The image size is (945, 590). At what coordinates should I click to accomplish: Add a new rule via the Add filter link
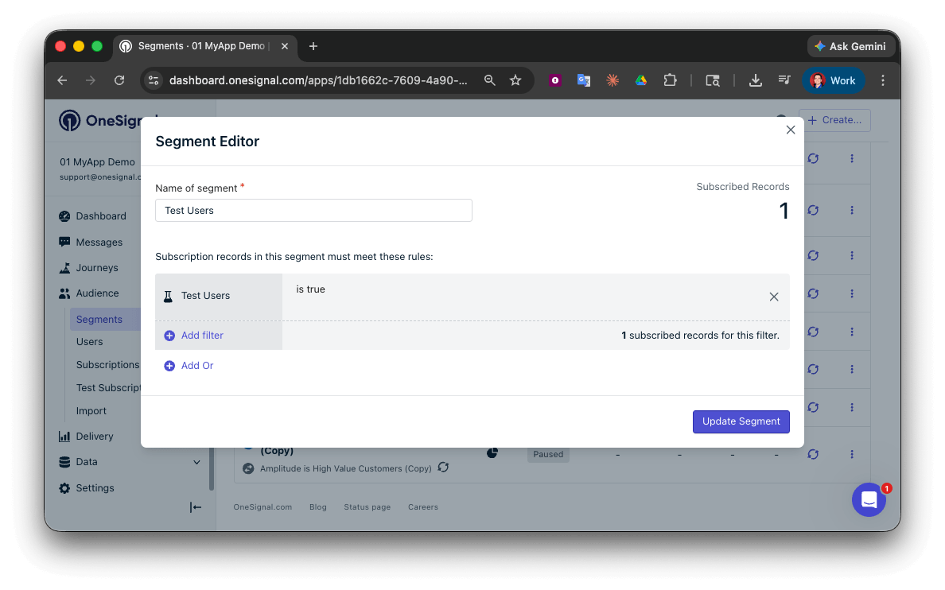pyautogui.click(x=201, y=336)
